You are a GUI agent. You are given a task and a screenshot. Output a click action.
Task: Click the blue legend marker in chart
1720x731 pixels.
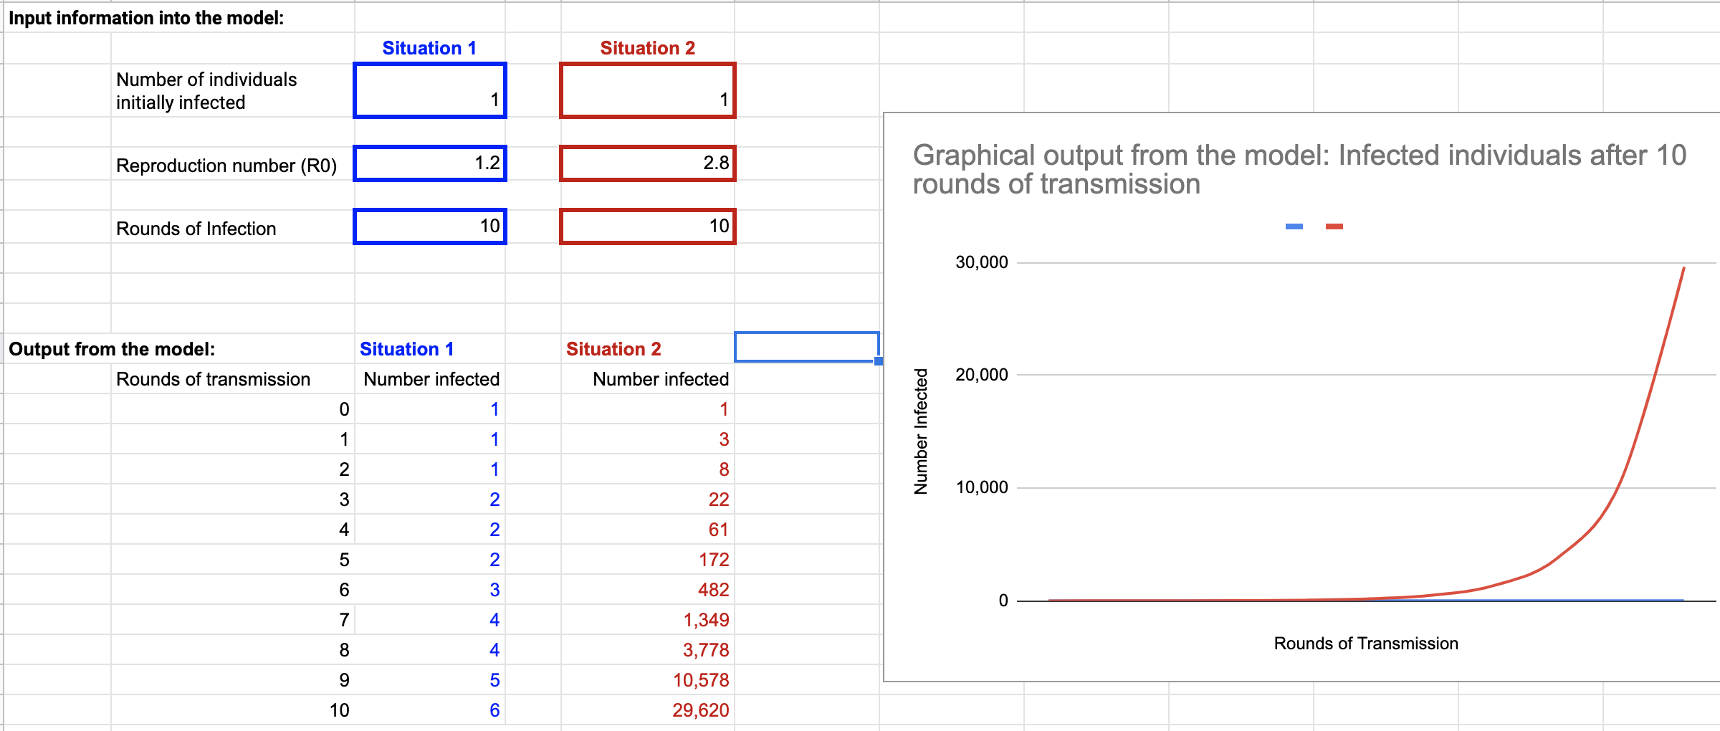[x=1294, y=226]
